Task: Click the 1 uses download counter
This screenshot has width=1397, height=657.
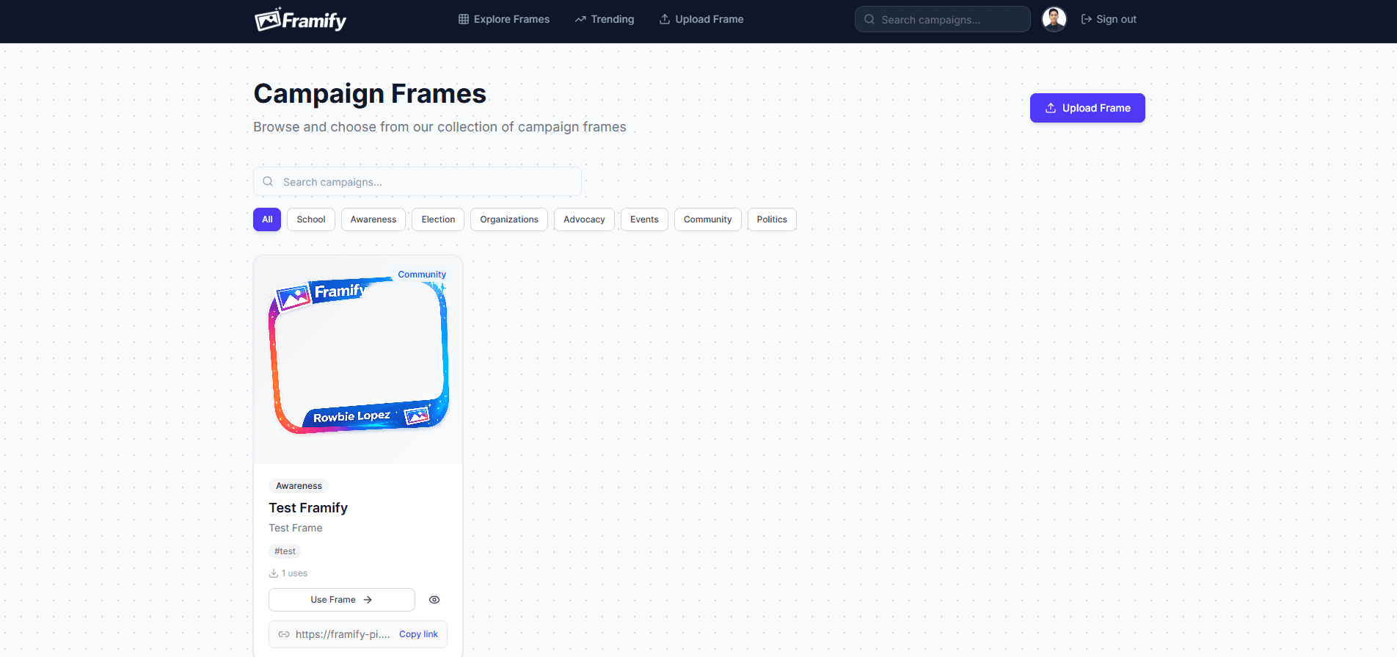Action: [x=288, y=573]
